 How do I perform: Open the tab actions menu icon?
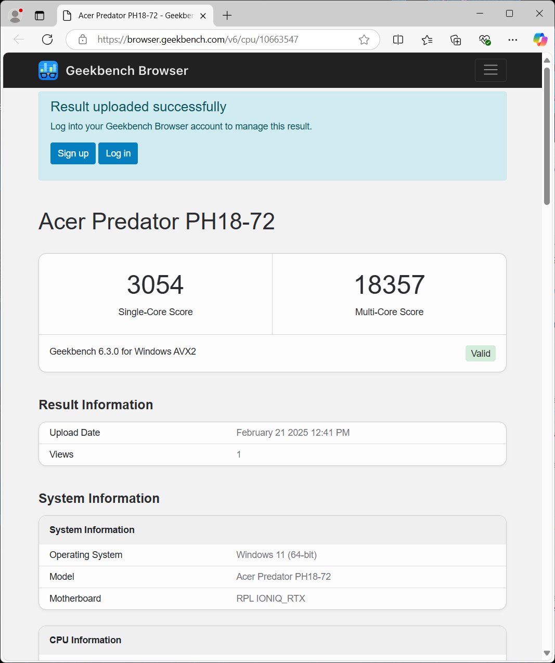(x=40, y=16)
